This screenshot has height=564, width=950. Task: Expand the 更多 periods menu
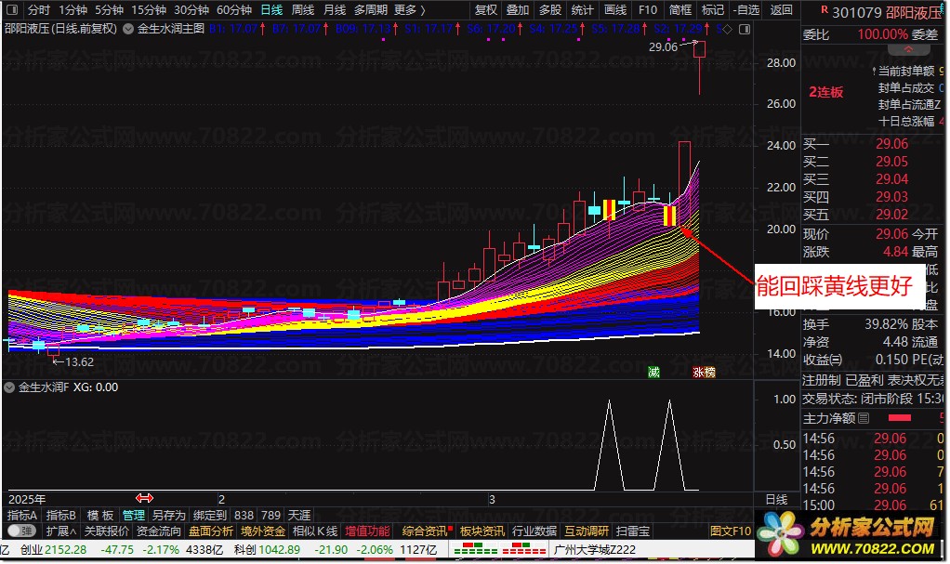click(410, 9)
